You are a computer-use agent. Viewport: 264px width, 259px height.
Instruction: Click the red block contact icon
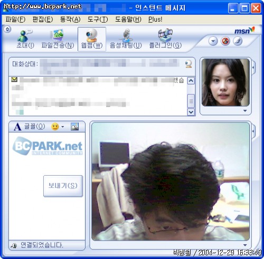tap(225, 41)
